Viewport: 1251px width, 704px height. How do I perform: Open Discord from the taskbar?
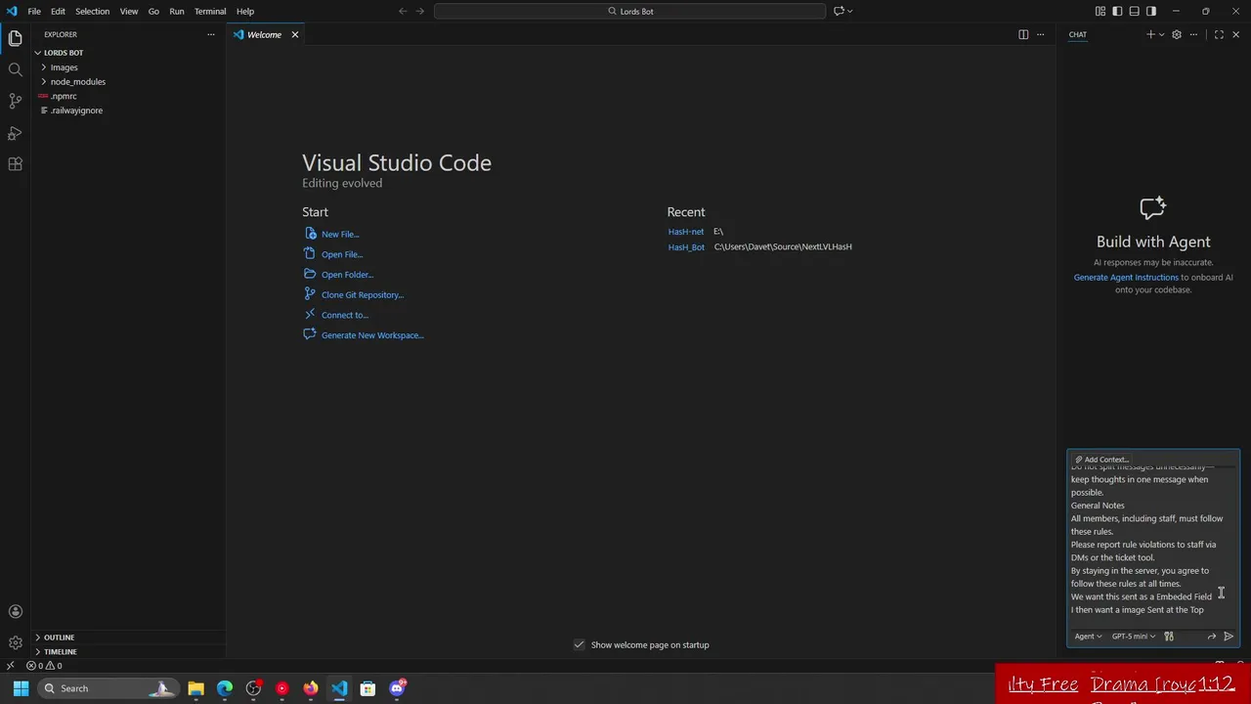[397, 688]
